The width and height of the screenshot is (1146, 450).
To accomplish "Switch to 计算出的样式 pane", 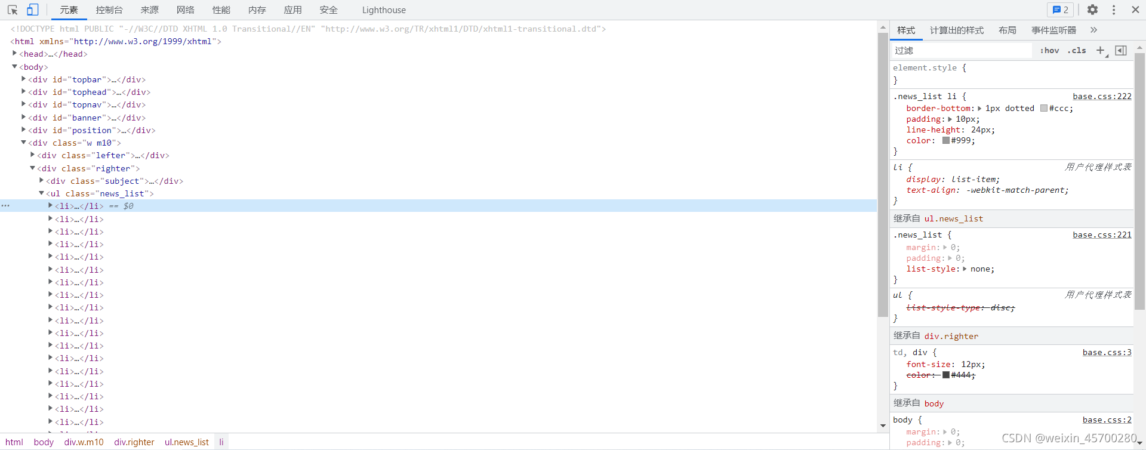I will pyautogui.click(x=957, y=30).
